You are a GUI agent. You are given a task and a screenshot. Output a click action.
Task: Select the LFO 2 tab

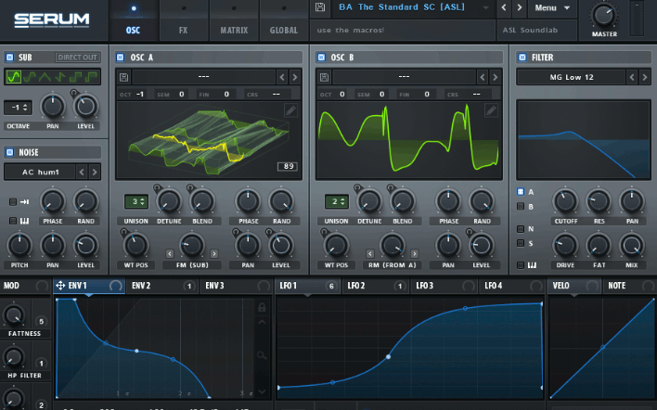point(376,286)
